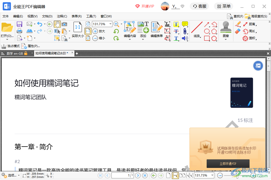Select the strikethrough text tool
Viewport: 271px width, 180px height.
176,31
